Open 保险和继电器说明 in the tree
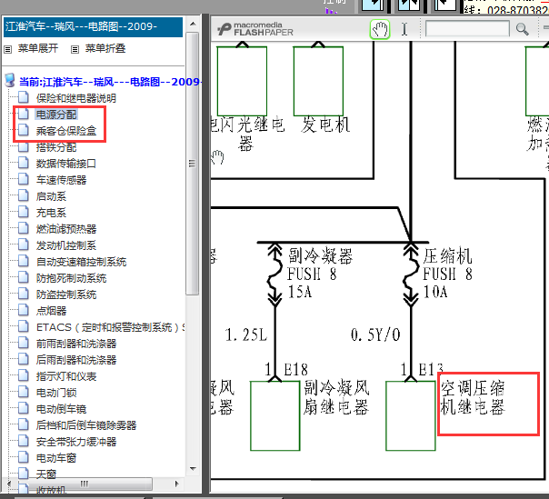The image size is (549, 499). (x=76, y=98)
